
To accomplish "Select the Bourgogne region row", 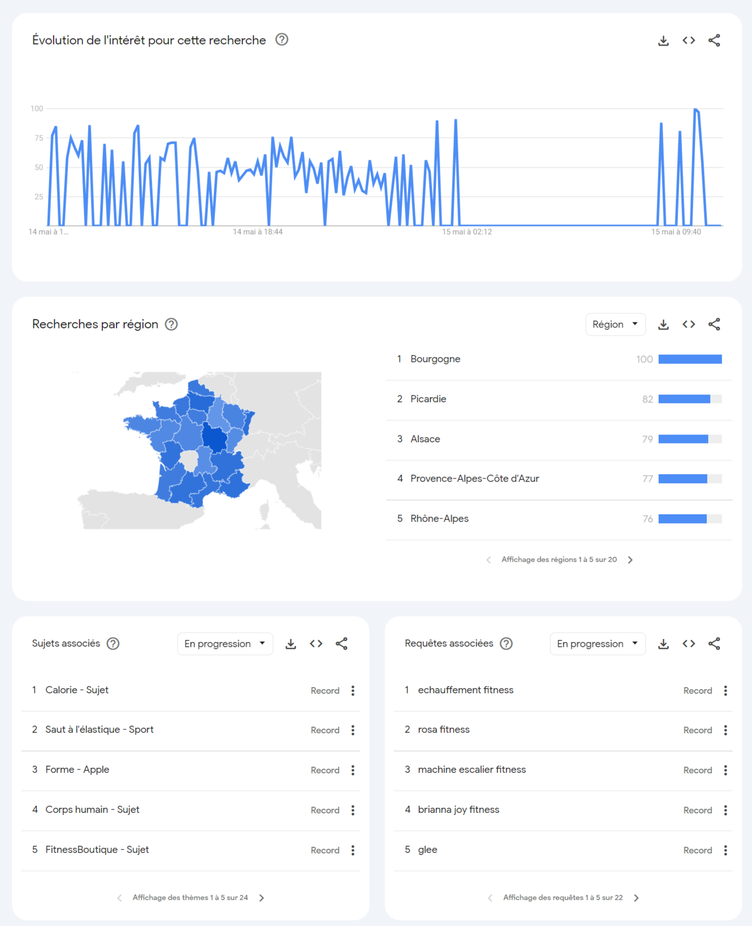I will click(559, 359).
